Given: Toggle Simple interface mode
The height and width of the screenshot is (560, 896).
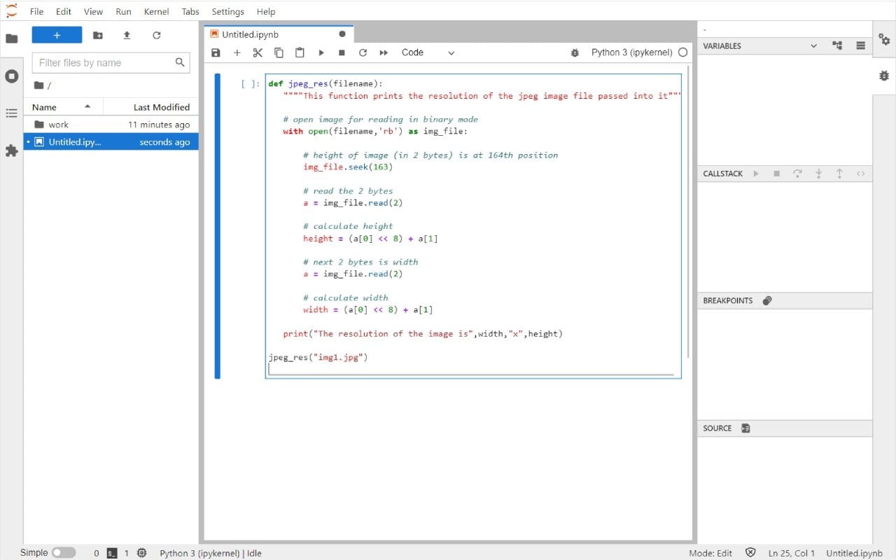Looking at the screenshot, I should tap(62, 552).
